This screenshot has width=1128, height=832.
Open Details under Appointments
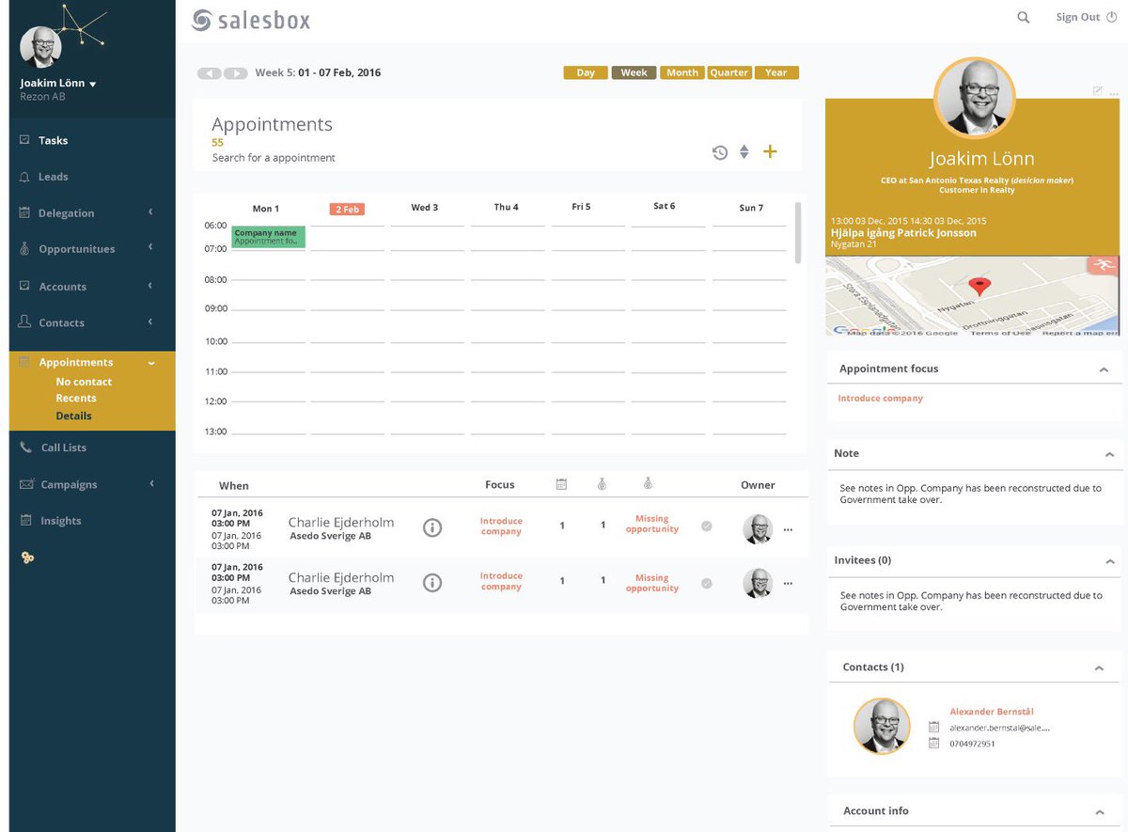73,416
